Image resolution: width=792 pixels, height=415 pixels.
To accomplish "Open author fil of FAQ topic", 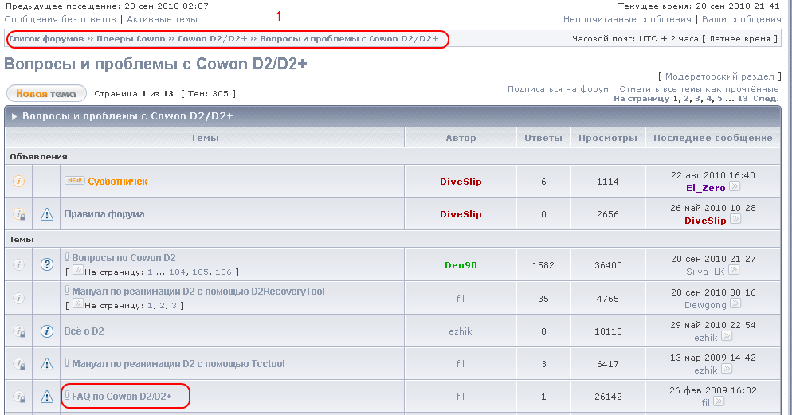I will pyautogui.click(x=461, y=397).
